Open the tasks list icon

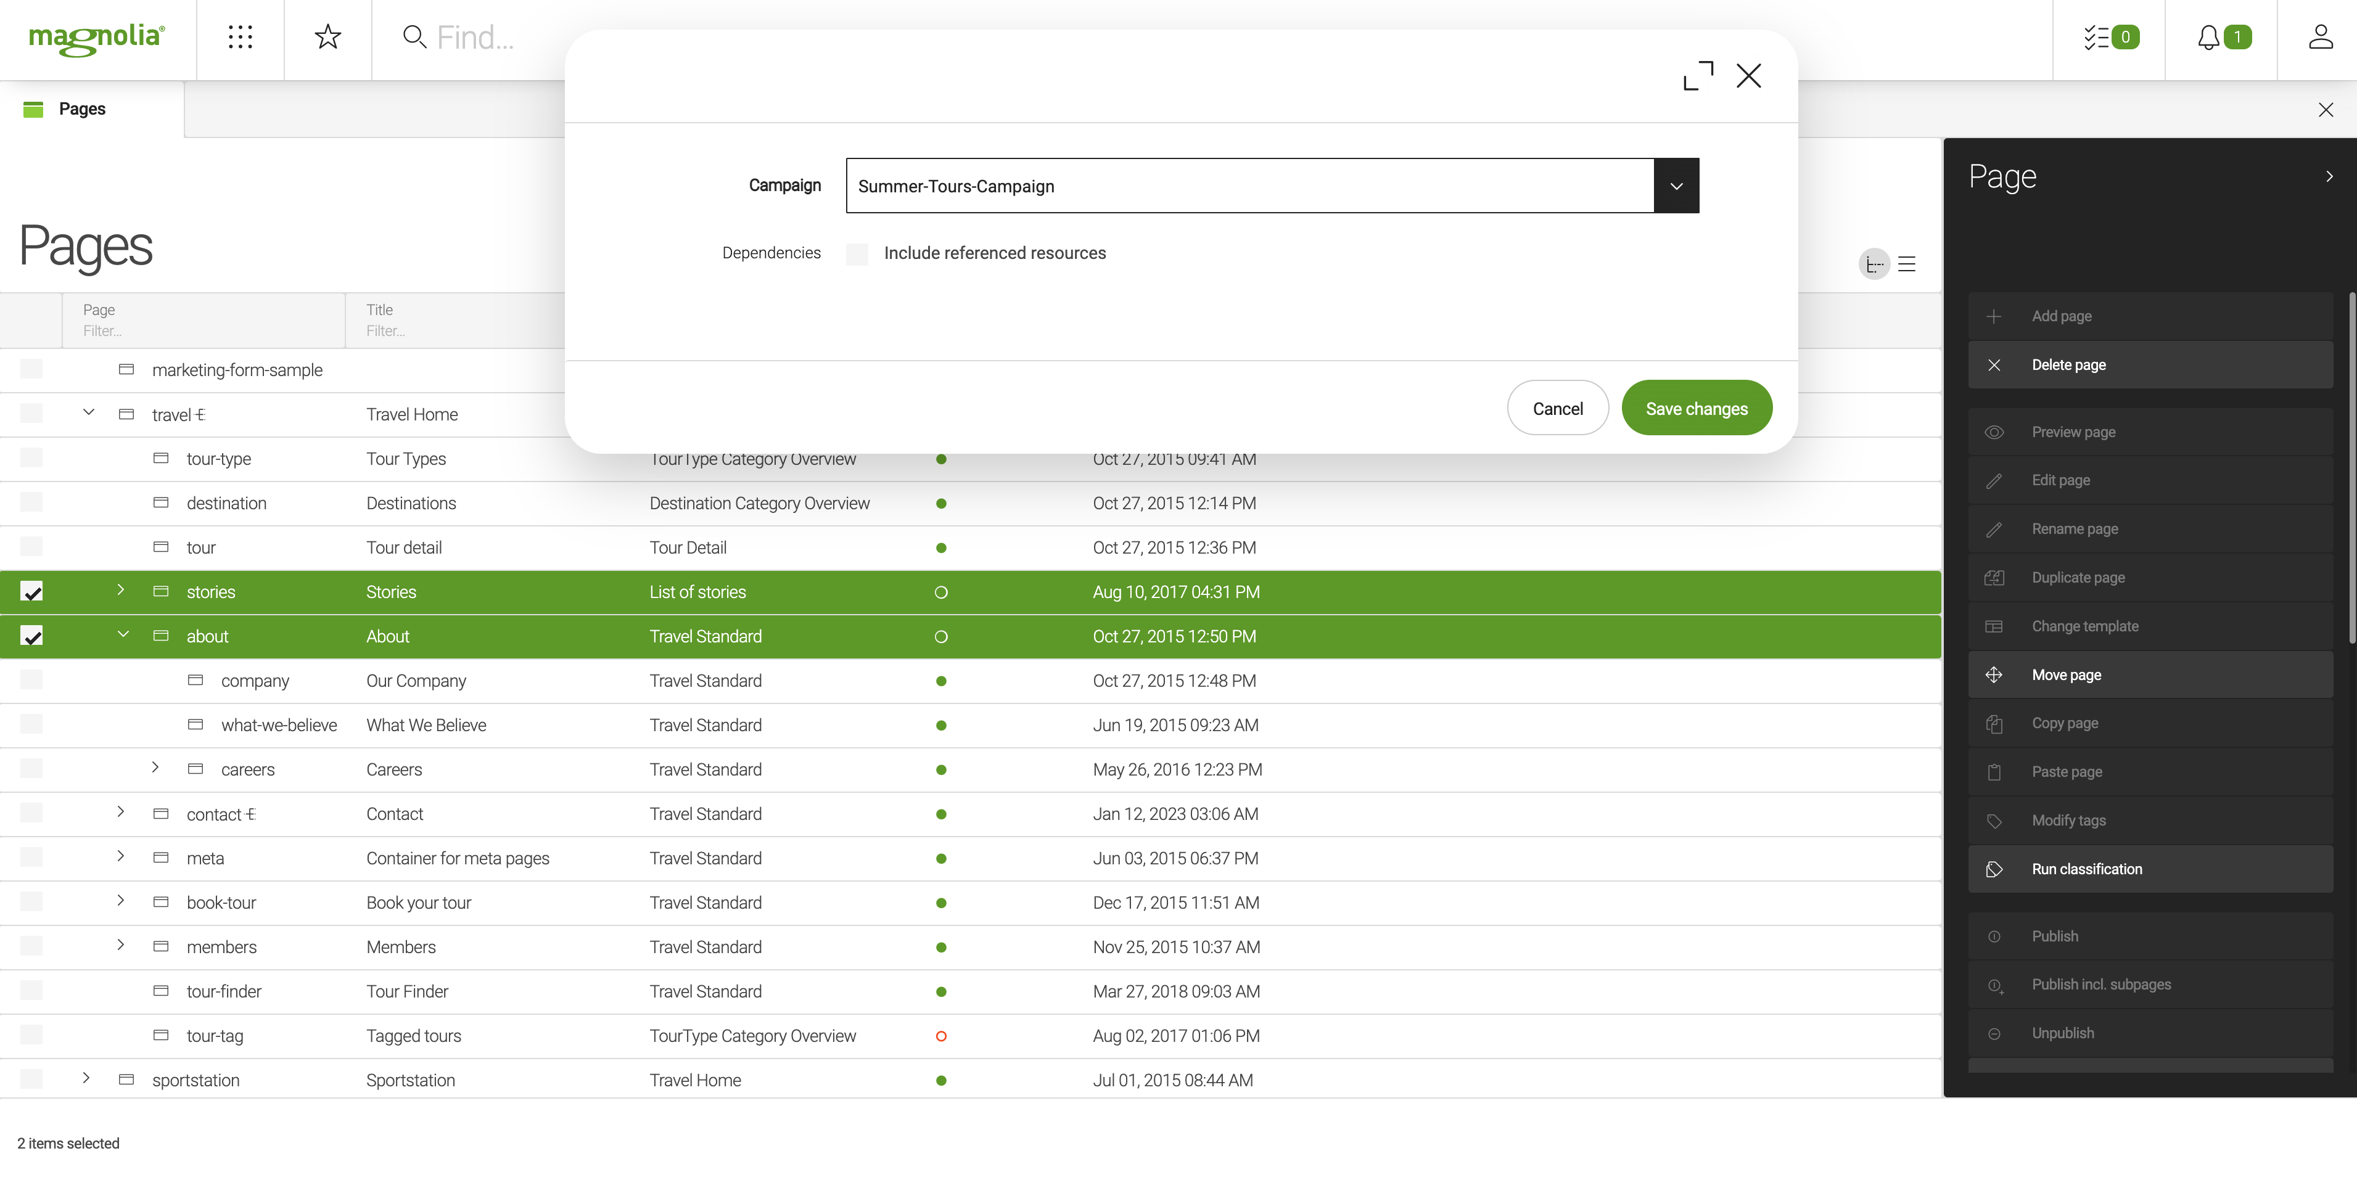(2096, 36)
